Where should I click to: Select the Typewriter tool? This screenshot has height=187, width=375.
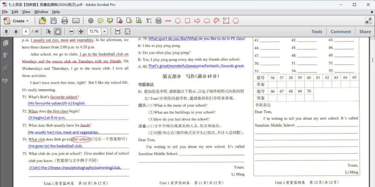[x=158, y=21]
